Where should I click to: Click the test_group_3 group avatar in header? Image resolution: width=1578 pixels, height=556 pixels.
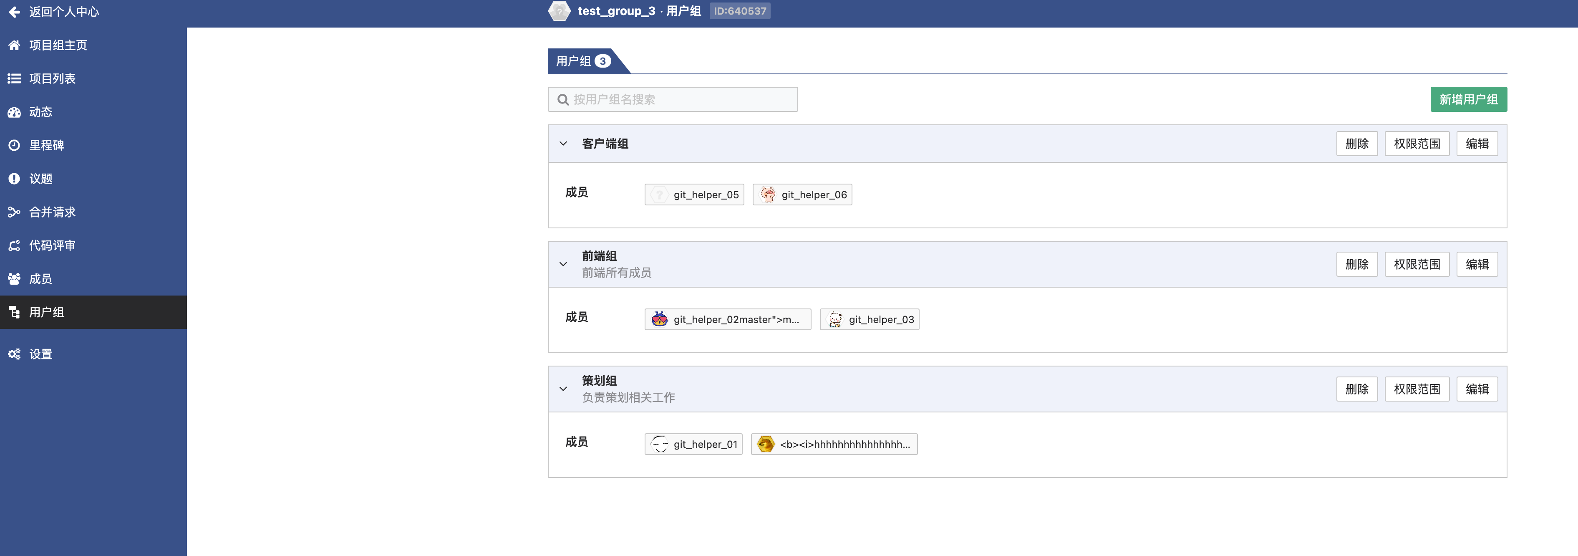559,11
